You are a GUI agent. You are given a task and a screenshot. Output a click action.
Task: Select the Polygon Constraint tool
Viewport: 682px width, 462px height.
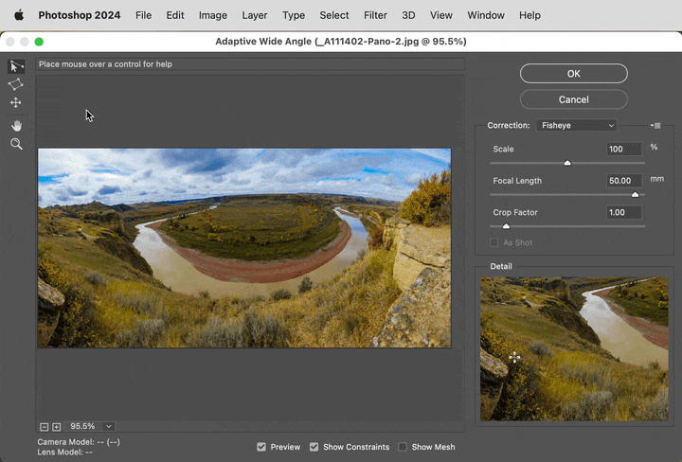click(16, 84)
